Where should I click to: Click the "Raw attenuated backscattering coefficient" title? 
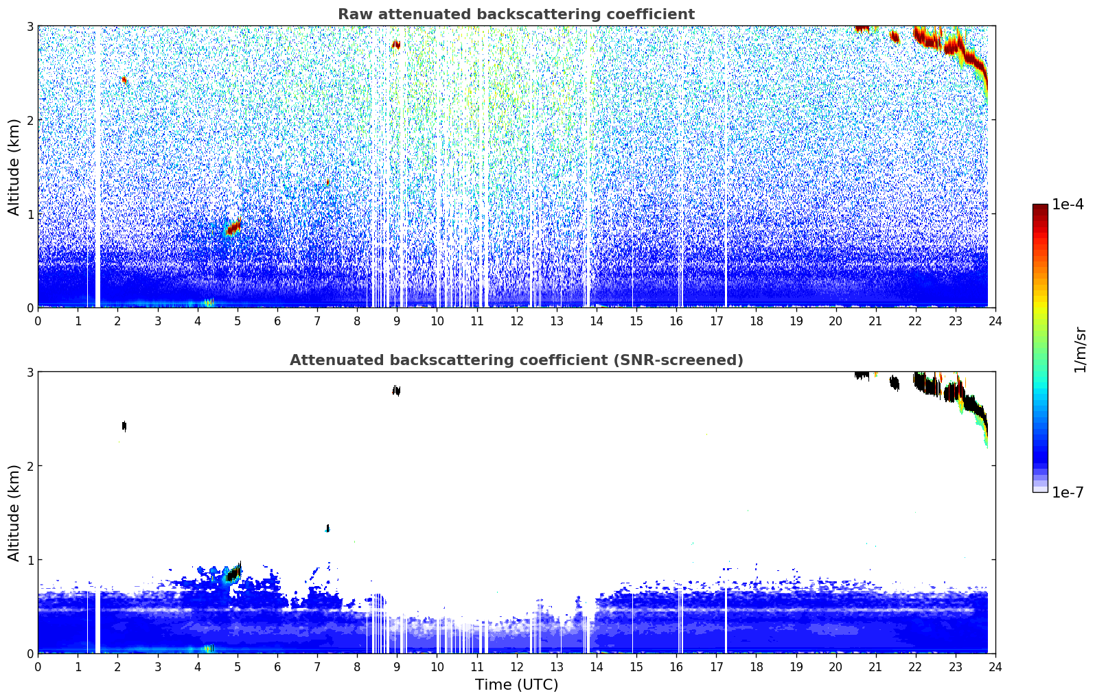tap(516, 14)
